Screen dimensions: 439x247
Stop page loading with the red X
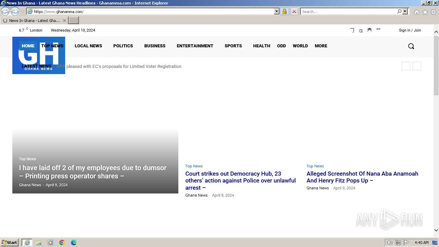(x=294, y=12)
